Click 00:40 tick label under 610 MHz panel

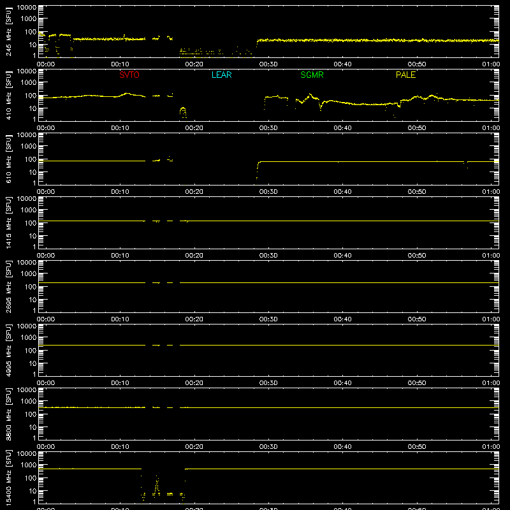(x=342, y=192)
